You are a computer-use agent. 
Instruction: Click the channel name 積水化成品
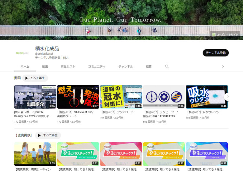click(x=47, y=49)
